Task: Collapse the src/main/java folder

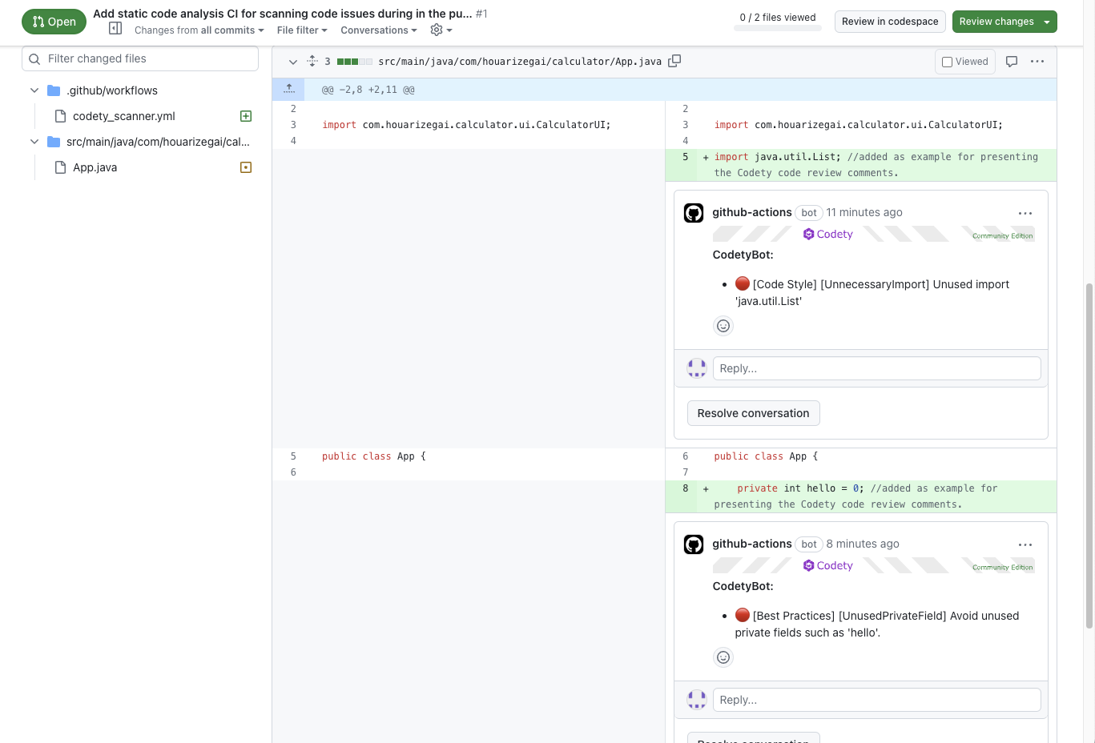Action: click(34, 142)
